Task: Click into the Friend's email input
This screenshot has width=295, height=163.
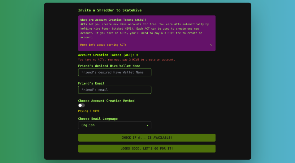Action: pyautogui.click(x=115, y=90)
